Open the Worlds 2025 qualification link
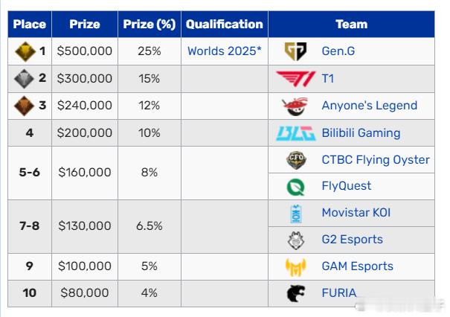 225,51
